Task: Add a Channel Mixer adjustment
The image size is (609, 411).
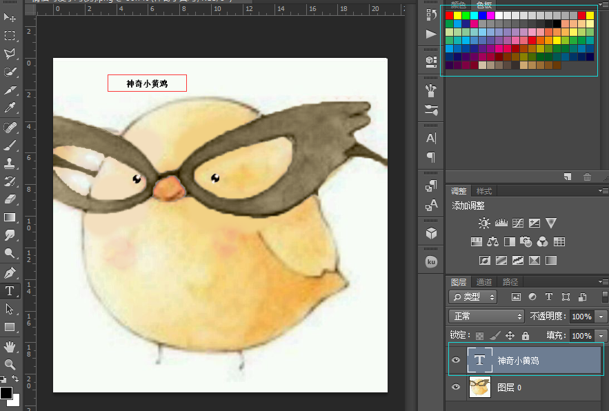Action: tap(542, 242)
